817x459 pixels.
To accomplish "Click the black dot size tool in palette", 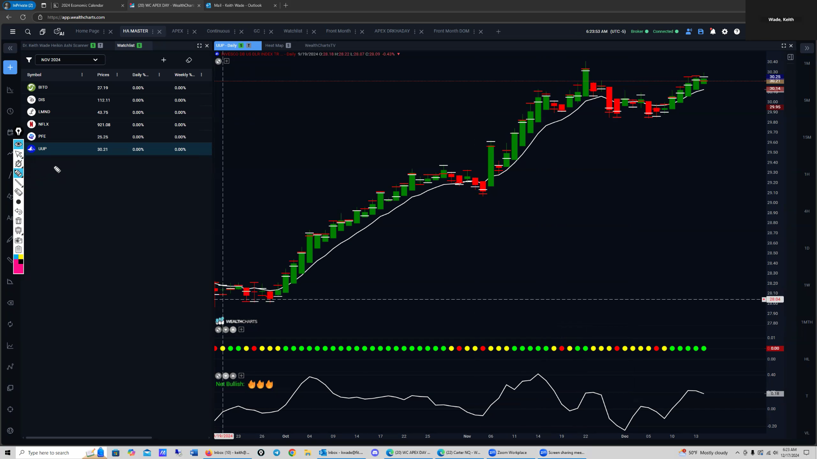I will tap(18, 202).
